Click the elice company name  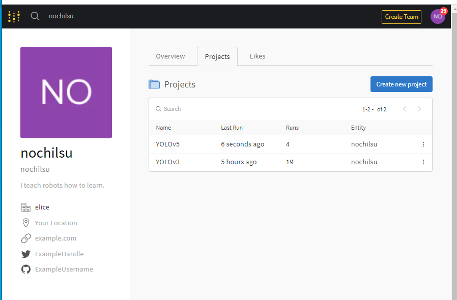tap(42, 207)
